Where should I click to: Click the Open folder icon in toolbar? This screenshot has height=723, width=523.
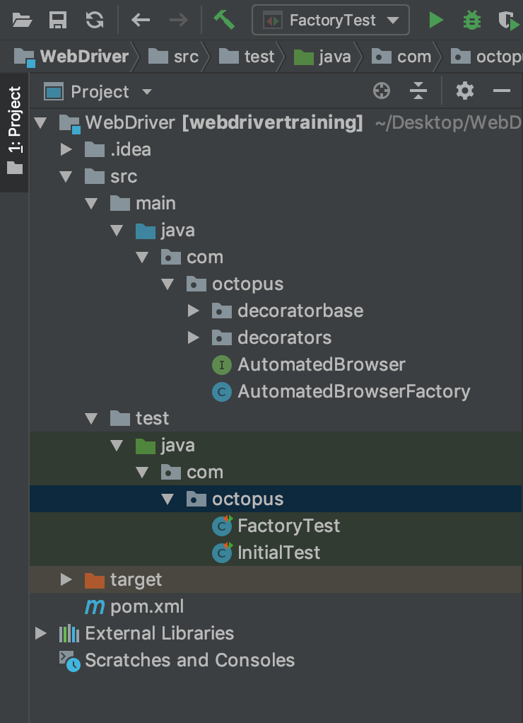(x=22, y=20)
